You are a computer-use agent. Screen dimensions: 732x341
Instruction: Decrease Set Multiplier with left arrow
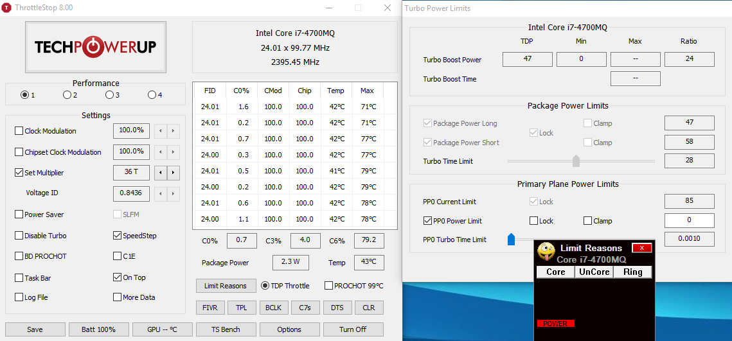coord(161,173)
